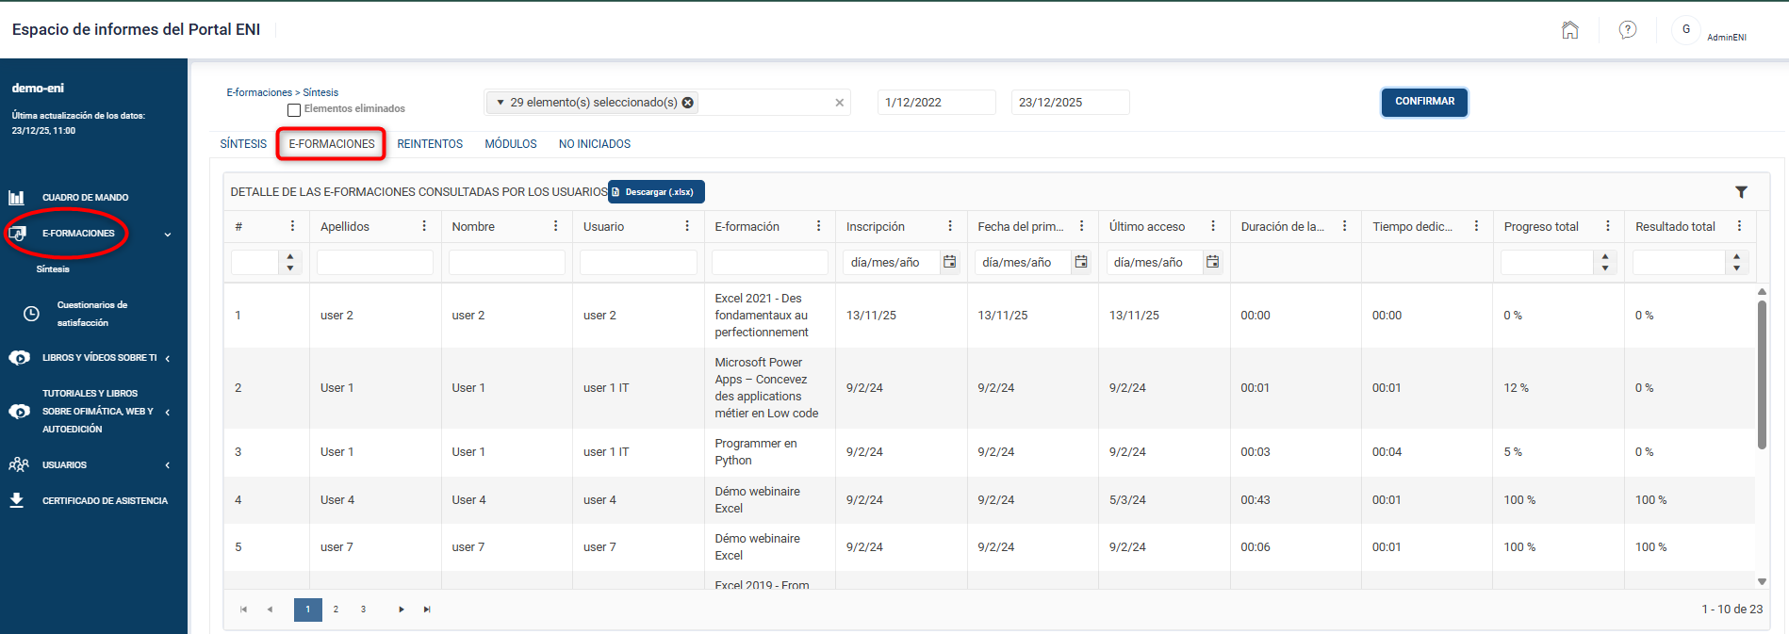Screen dimensions: 1789x634
Task: Download the table as xlsx
Action: [x=656, y=192]
